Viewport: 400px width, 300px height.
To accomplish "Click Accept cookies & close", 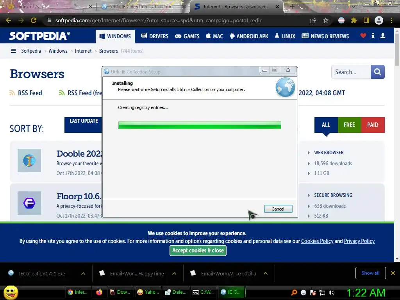I will tap(198, 250).
